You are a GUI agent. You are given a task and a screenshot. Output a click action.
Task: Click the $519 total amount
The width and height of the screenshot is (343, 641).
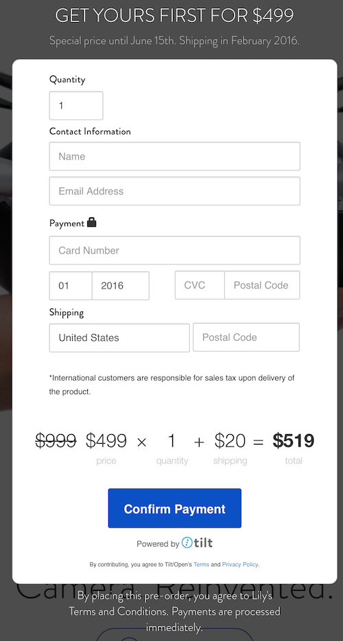coord(294,440)
